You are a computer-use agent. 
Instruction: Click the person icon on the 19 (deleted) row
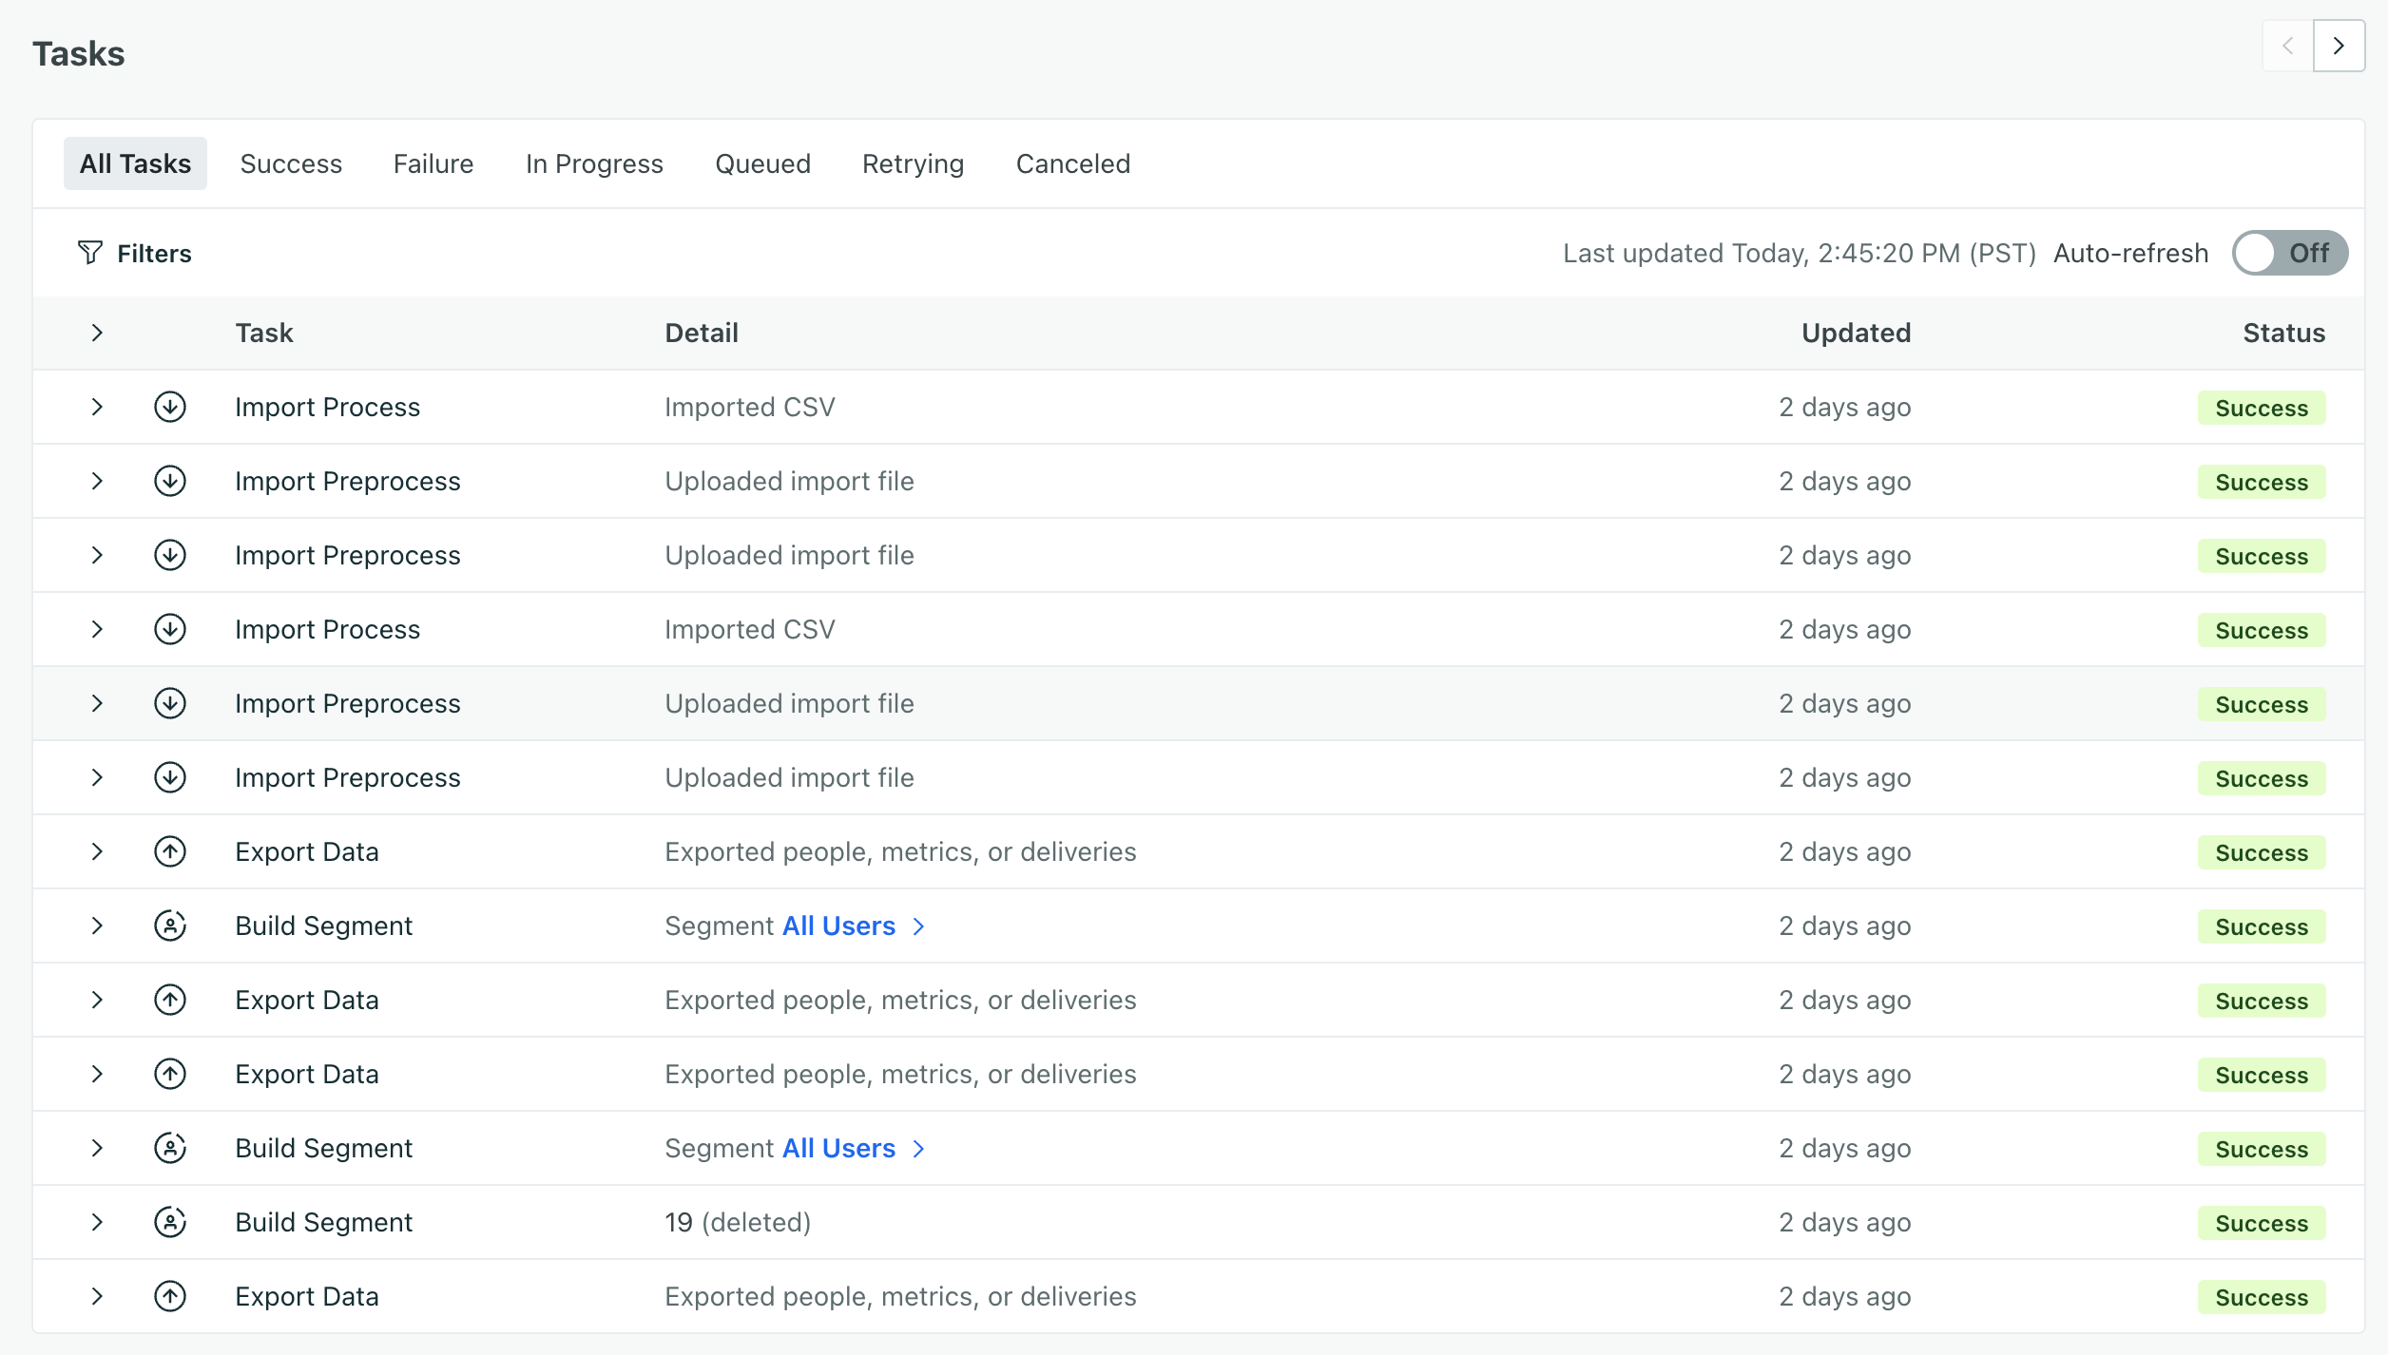point(169,1222)
